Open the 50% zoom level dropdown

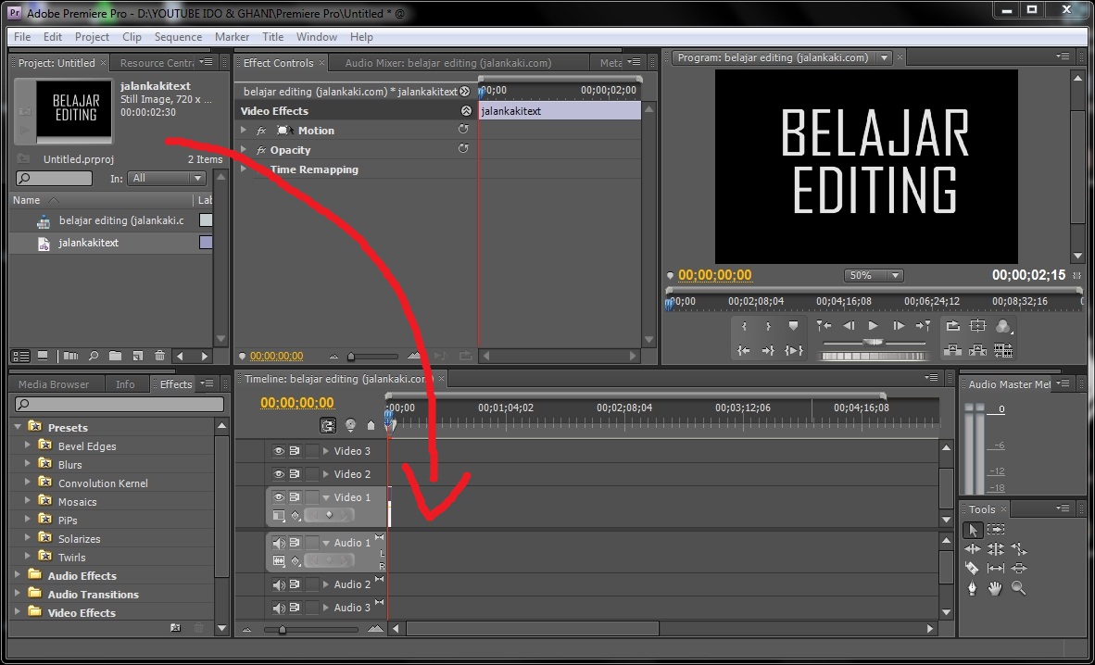[872, 275]
